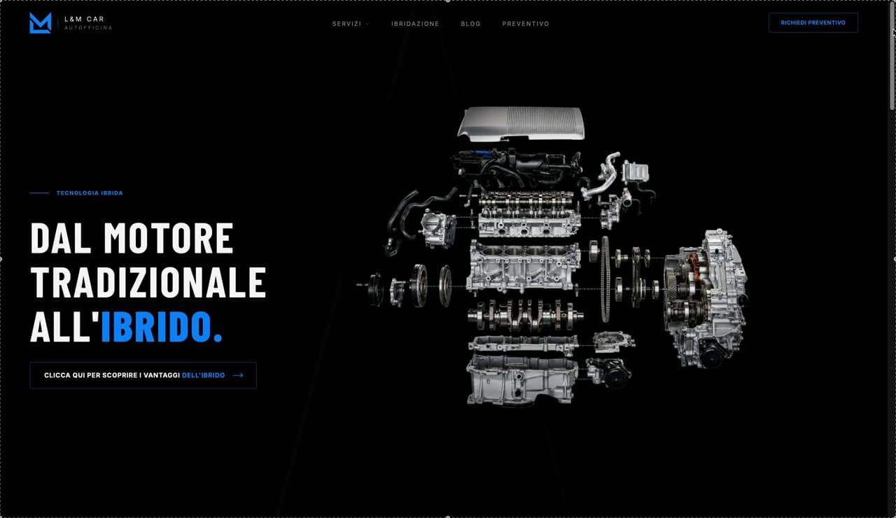Click the IBRIDO. blue headline word
896x518 pixels.
click(x=162, y=326)
